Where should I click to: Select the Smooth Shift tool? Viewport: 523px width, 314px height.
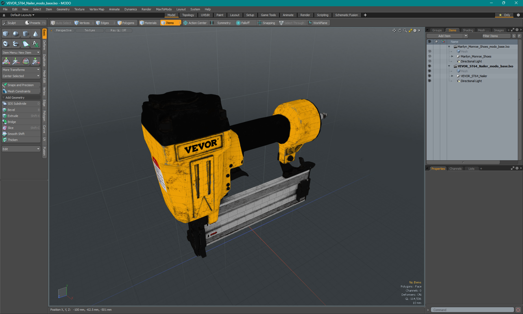point(21,134)
